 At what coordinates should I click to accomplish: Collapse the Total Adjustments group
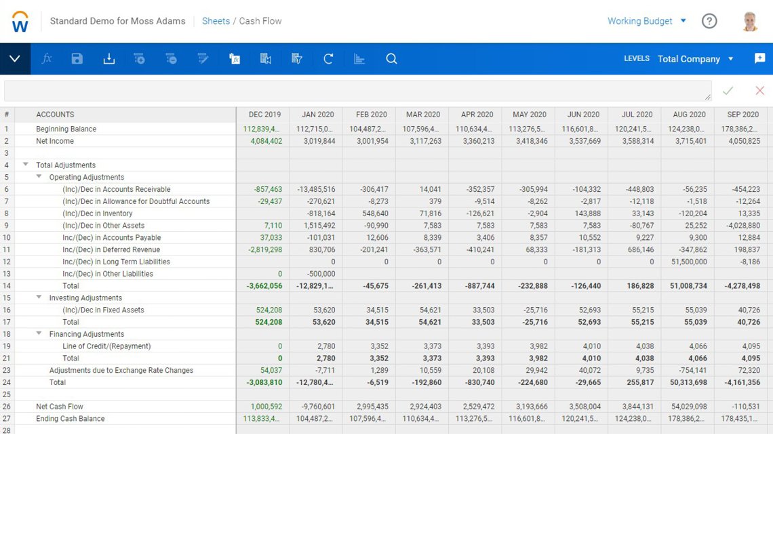[26, 165]
